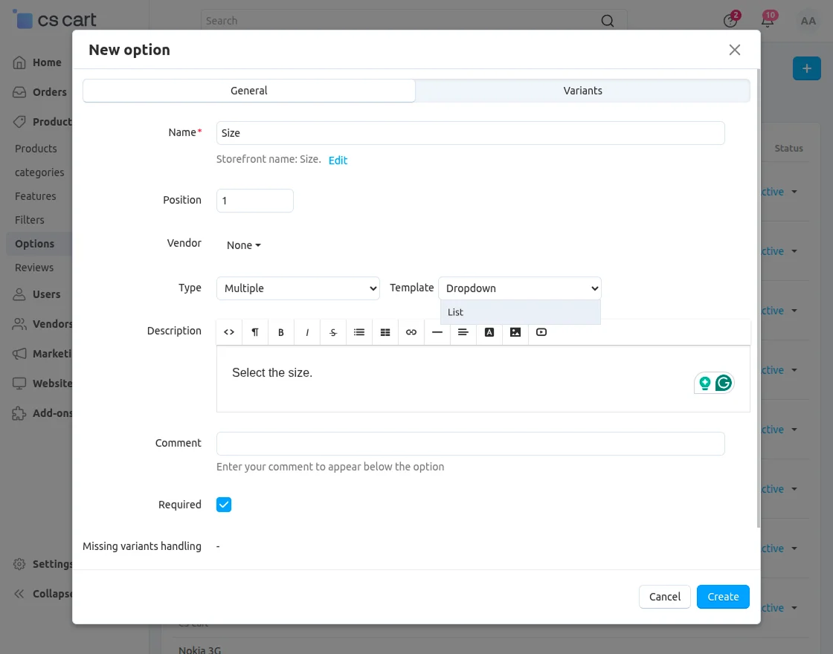Open the source code view icon
833x654 pixels.
click(228, 332)
